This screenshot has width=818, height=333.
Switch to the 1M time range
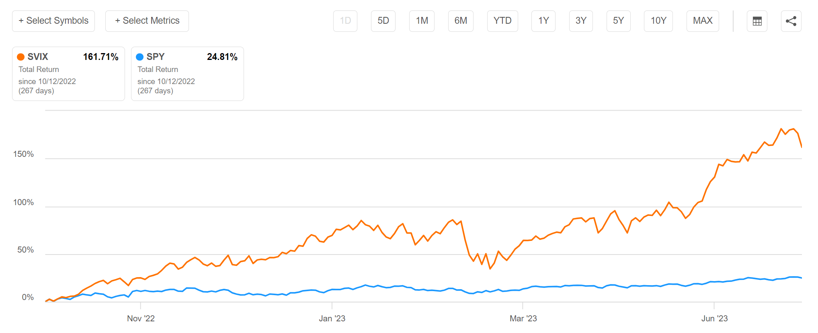(422, 21)
